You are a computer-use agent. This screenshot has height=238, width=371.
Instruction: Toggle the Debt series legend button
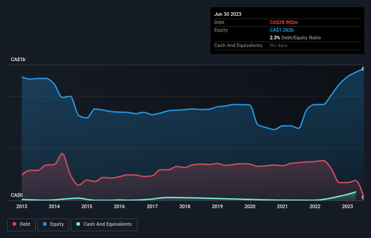[22, 224]
